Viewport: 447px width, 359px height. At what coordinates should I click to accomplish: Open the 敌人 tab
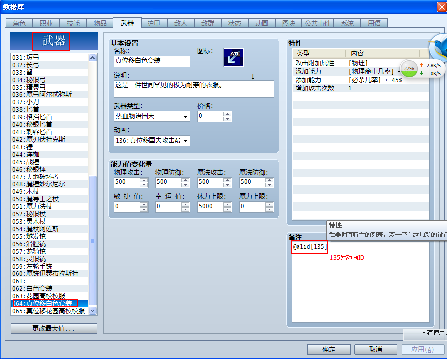(x=181, y=23)
